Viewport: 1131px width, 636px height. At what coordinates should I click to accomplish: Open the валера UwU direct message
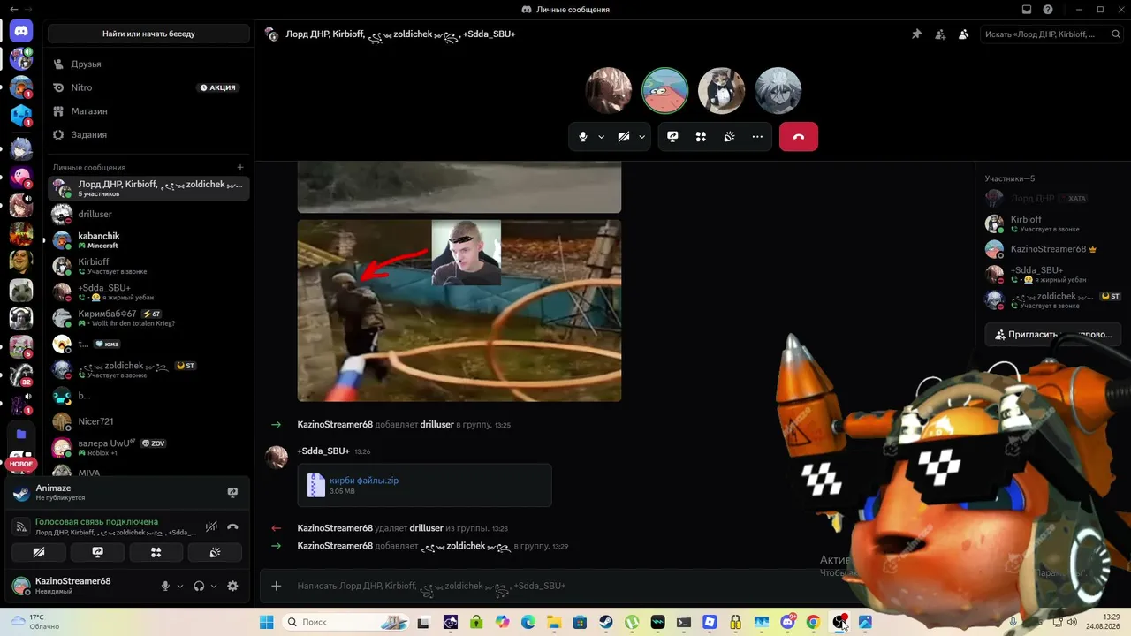tap(148, 448)
